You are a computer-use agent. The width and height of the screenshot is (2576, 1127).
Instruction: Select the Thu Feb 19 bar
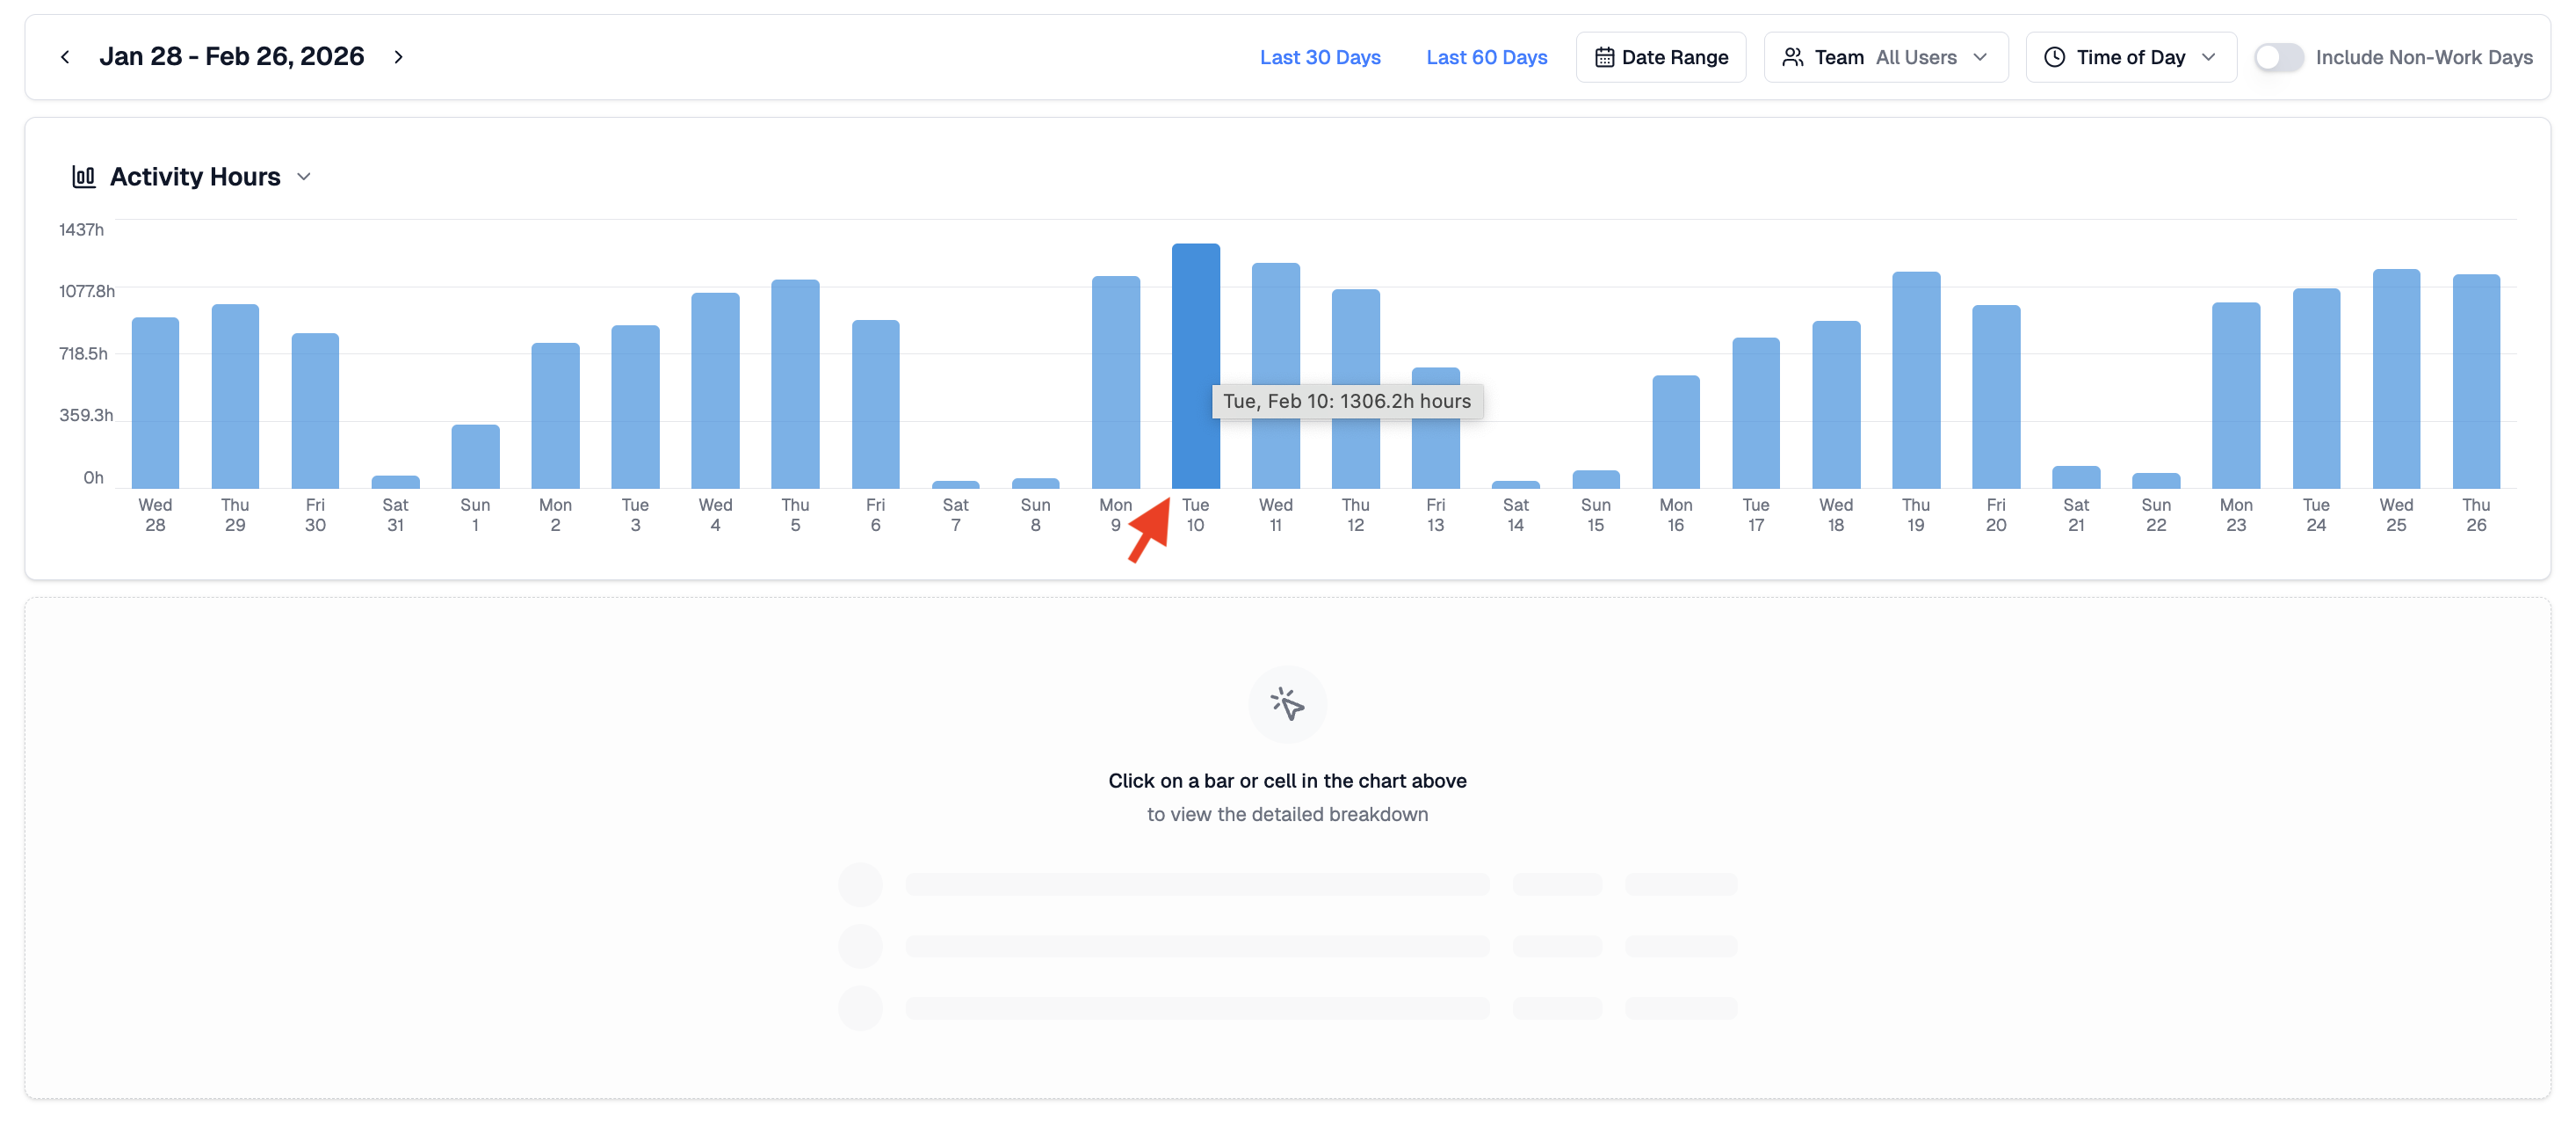tap(1915, 381)
